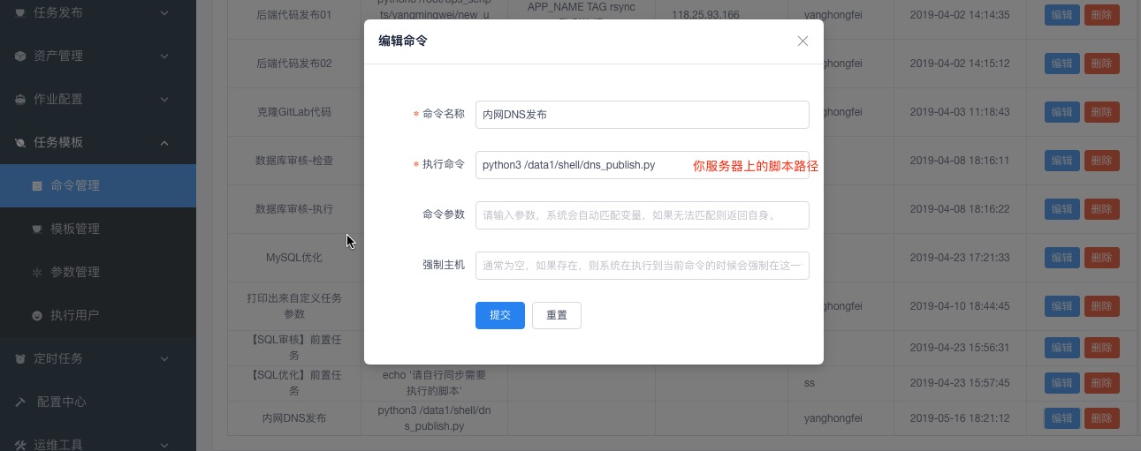Delete the MySQL优化 row
Viewport: 1141px width, 451px height.
1101,258
